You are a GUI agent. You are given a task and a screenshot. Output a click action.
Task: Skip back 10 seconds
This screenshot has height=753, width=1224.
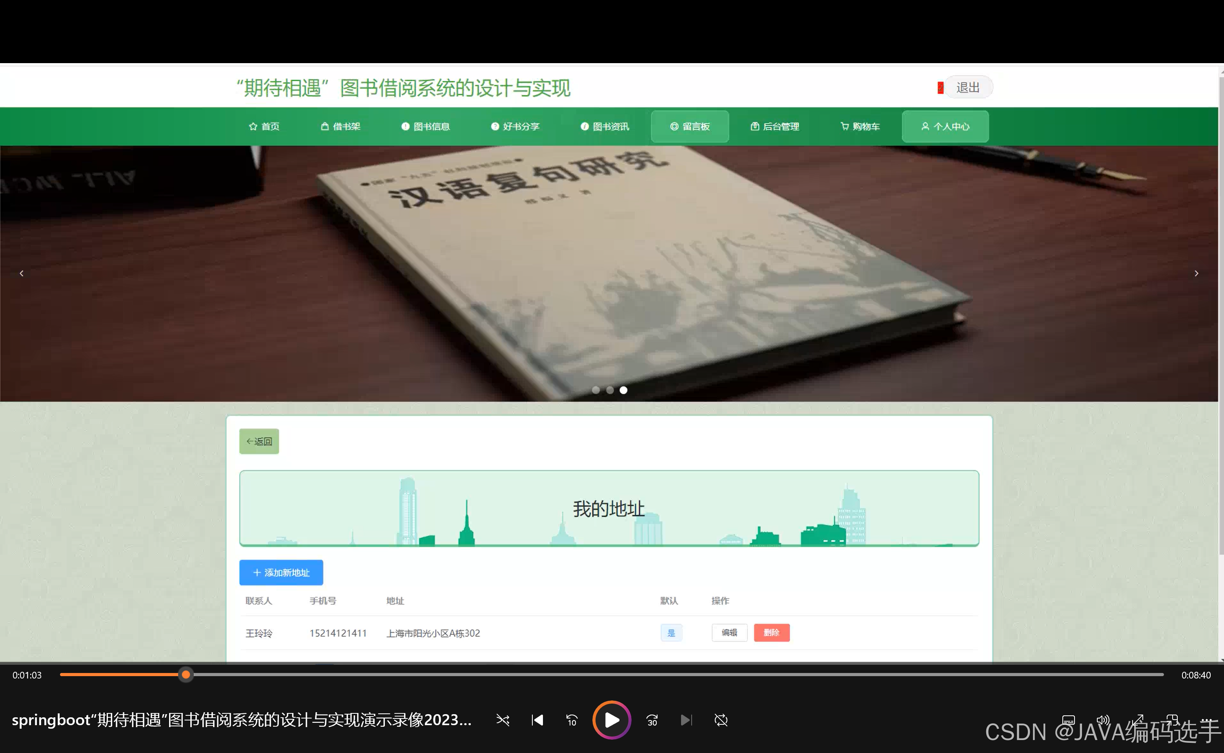(572, 720)
